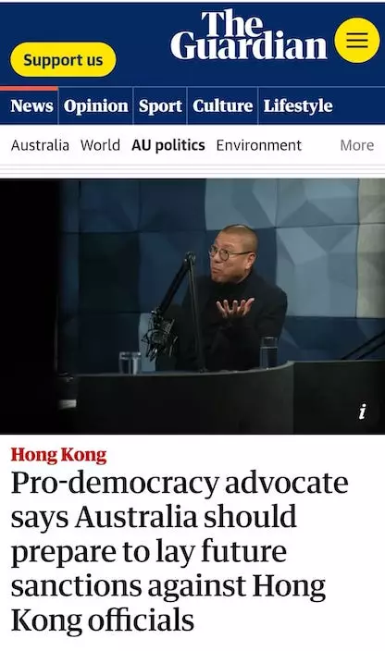Screen dimensions: 385x651
Task: Click the word Guardian in masthead
Action: coord(248,44)
